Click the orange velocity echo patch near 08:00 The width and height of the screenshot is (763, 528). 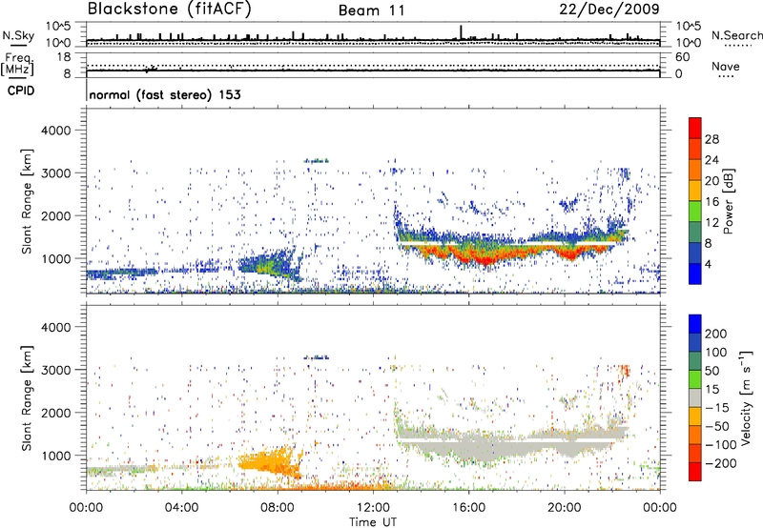click(270, 462)
